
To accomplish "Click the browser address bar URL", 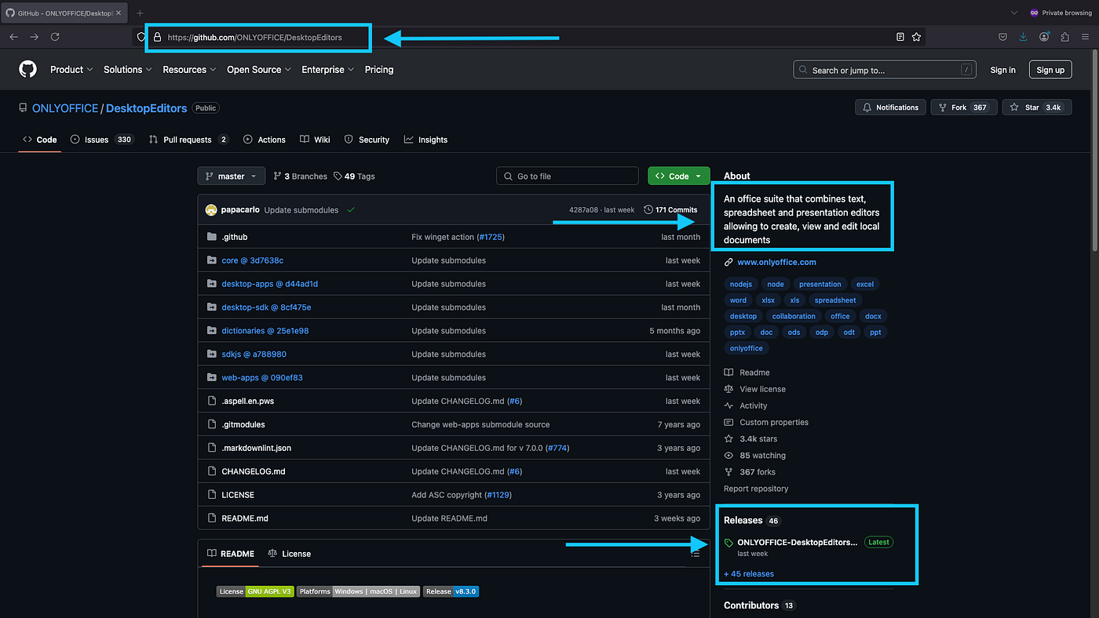I will tap(255, 37).
